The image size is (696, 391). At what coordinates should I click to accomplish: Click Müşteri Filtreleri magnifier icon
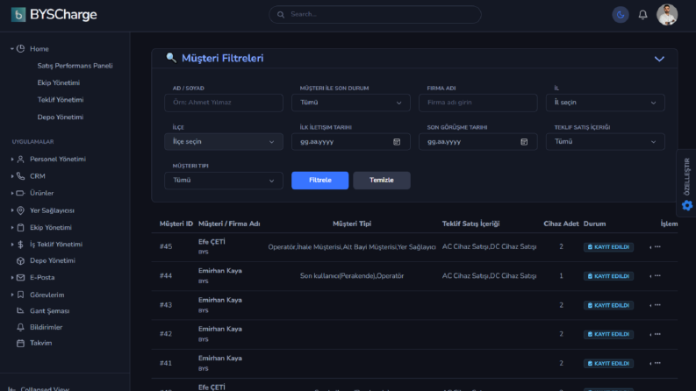[x=171, y=58]
